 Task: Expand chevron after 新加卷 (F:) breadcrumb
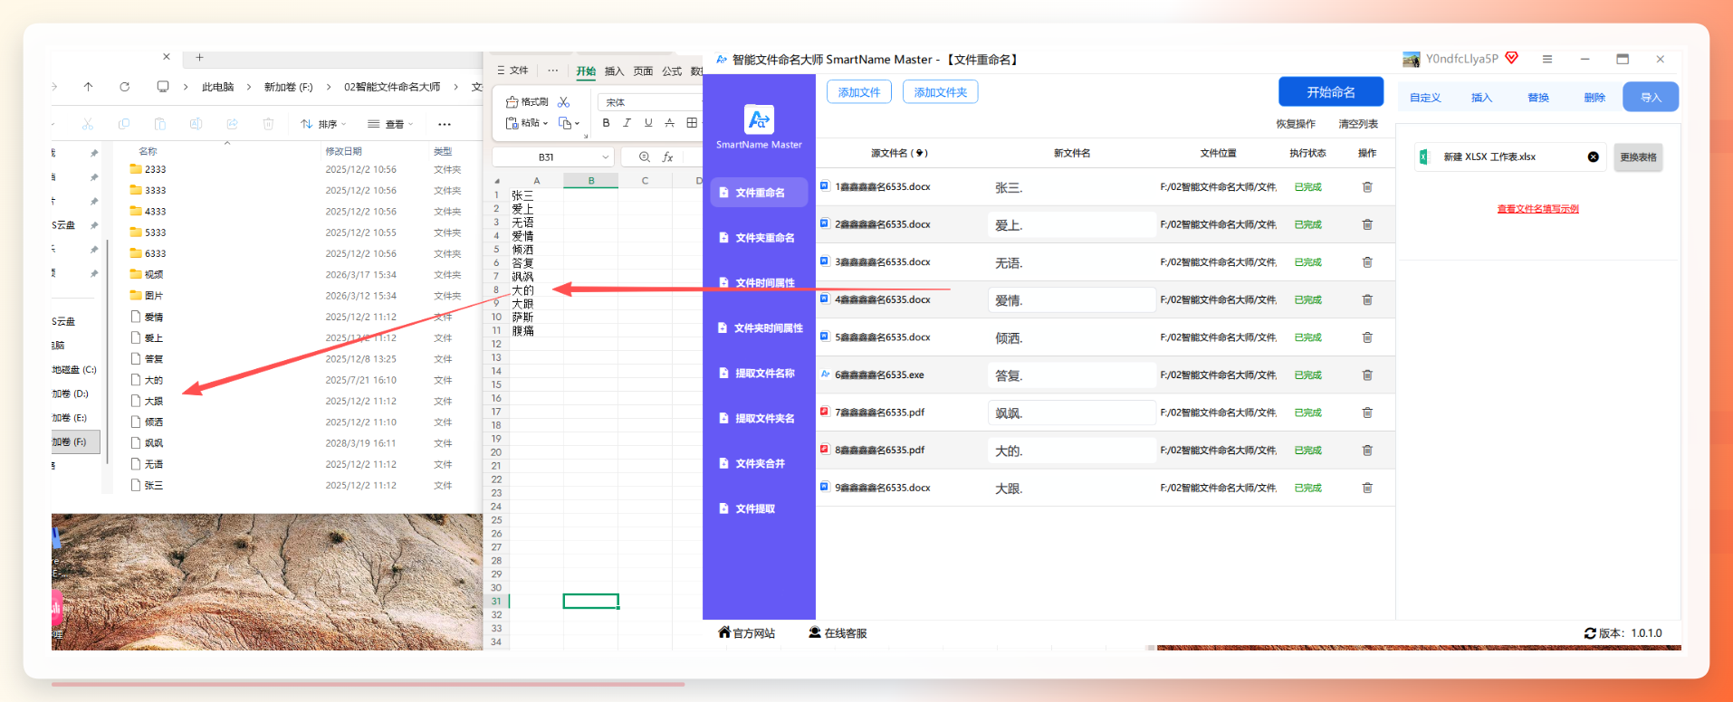(x=327, y=87)
